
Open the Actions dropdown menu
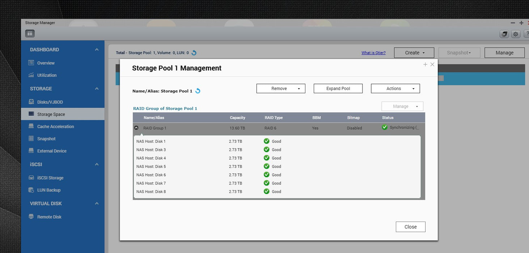tap(395, 89)
